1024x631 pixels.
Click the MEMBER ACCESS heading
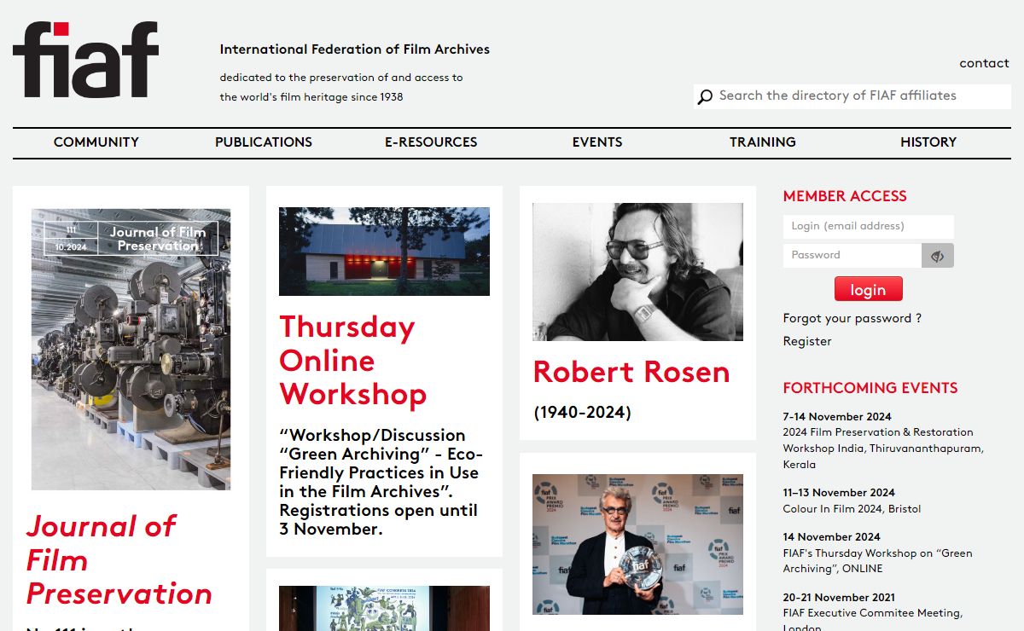point(845,196)
